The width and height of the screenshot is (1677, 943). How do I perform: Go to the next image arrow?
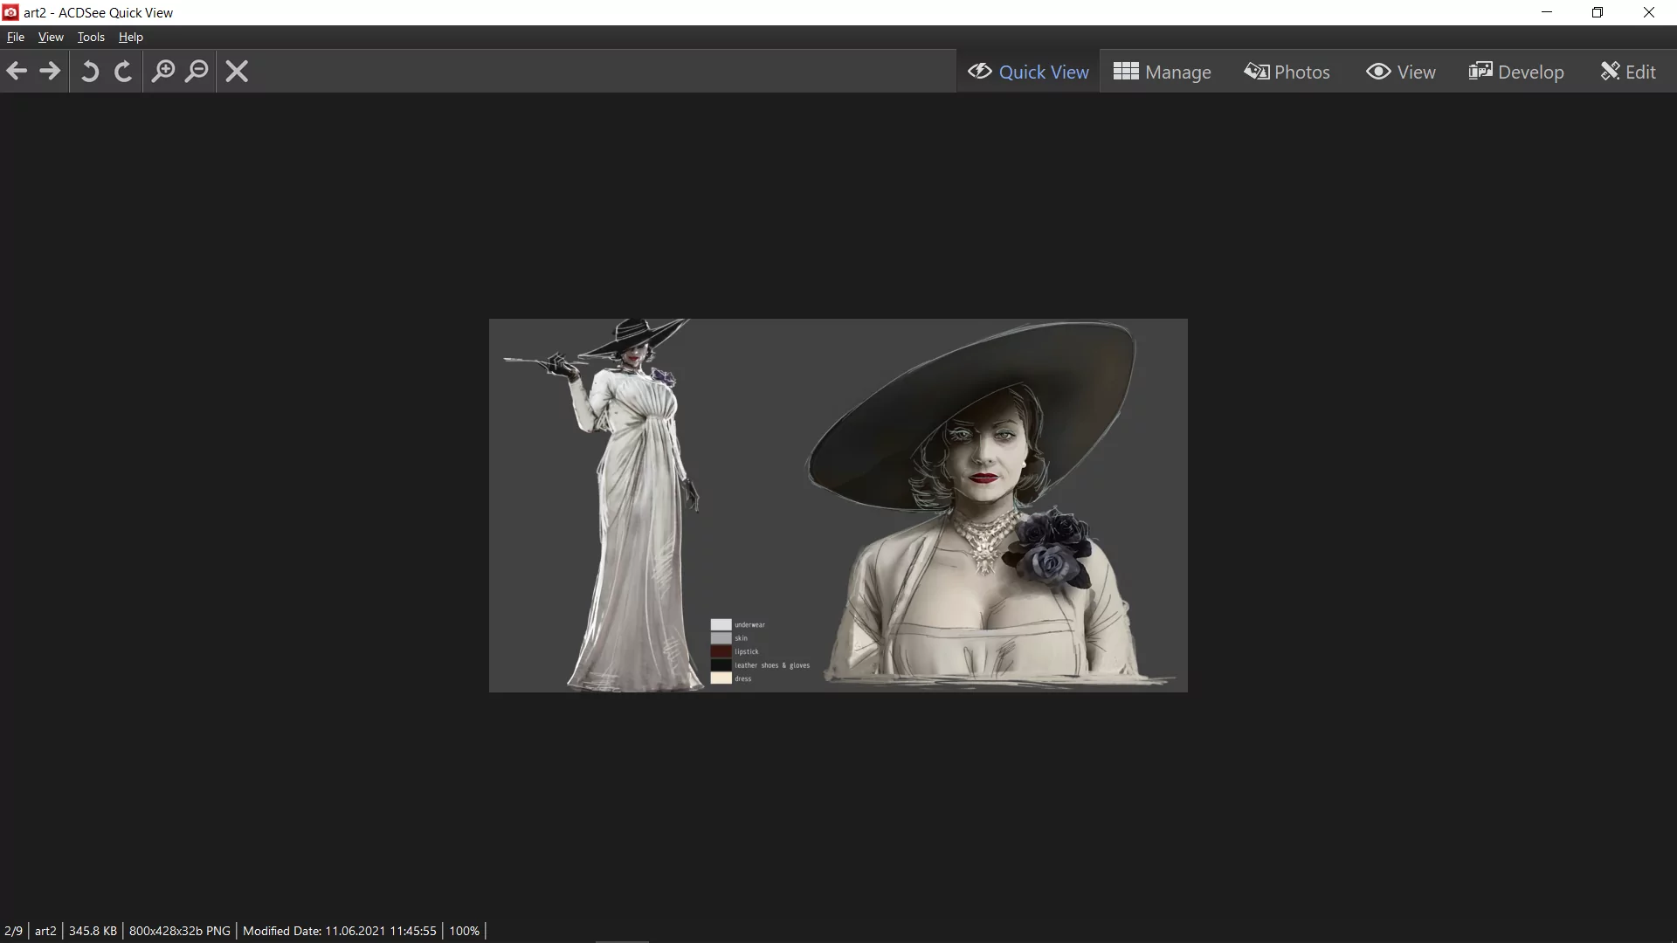[x=50, y=72]
